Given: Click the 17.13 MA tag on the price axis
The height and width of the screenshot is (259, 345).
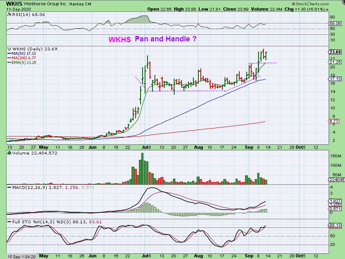Looking at the screenshot, I should [x=335, y=79].
